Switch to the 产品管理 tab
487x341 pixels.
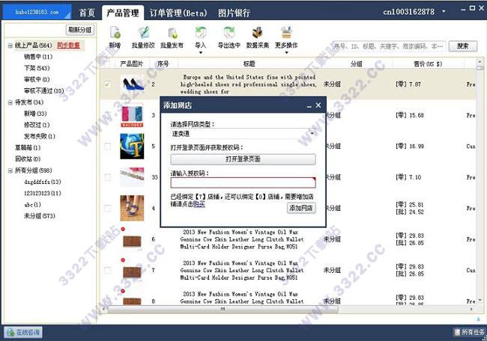coord(123,13)
